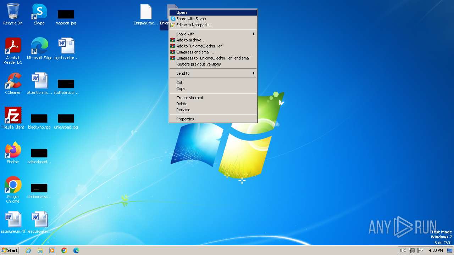
Task: Select the Google Chrome desktop shortcut
Action: [x=13, y=190]
